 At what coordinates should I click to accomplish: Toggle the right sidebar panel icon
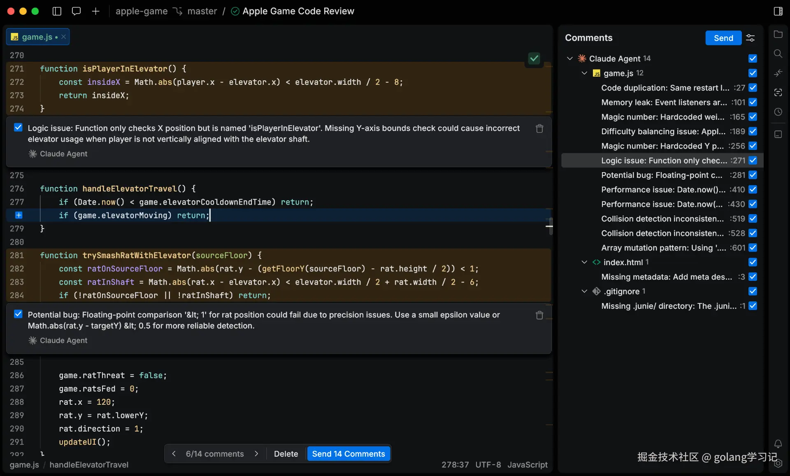point(778,11)
